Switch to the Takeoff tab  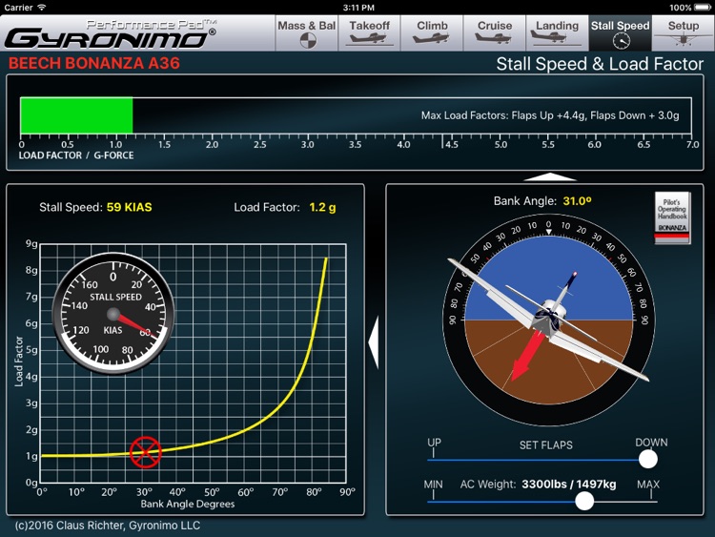tap(369, 32)
